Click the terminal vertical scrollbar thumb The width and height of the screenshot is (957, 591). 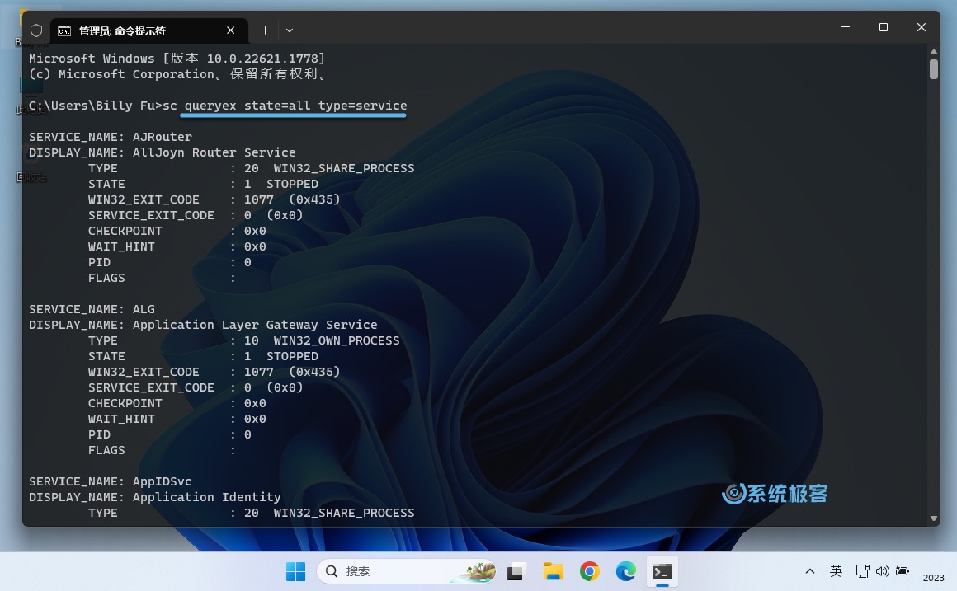point(934,69)
